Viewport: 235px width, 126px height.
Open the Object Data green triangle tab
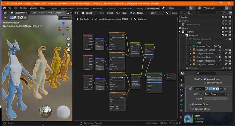[182, 106]
